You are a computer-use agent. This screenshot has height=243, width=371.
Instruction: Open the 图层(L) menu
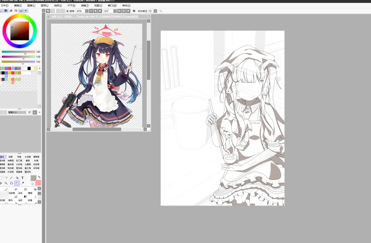45,6
